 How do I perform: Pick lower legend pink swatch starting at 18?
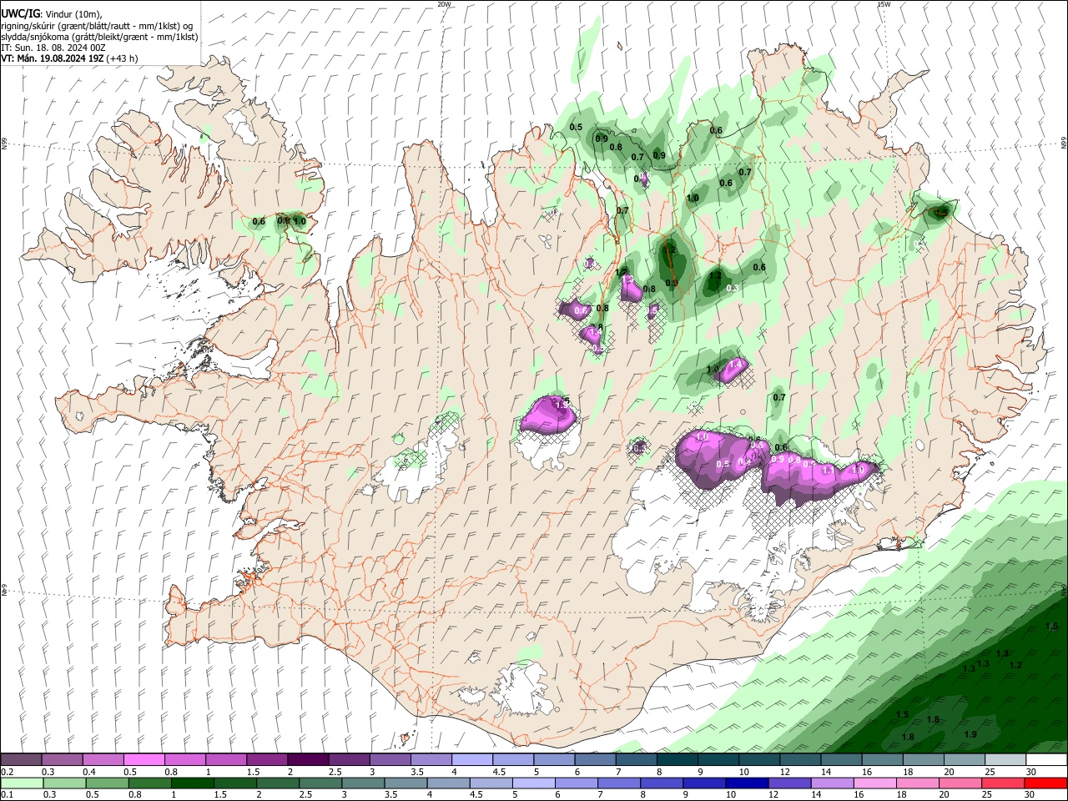917,783
